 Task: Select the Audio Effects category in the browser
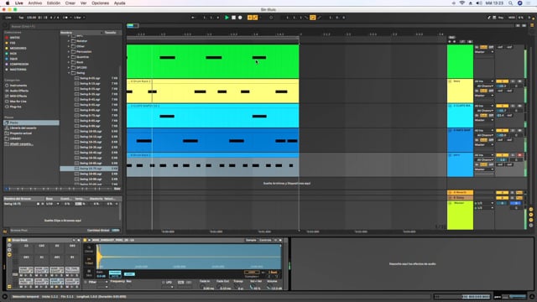click(x=18, y=91)
